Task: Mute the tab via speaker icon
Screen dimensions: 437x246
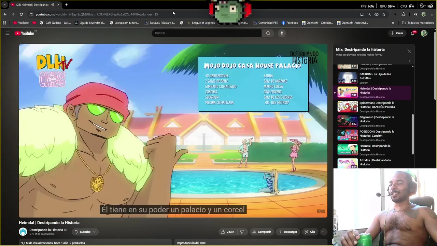Action: click(x=53, y=4)
